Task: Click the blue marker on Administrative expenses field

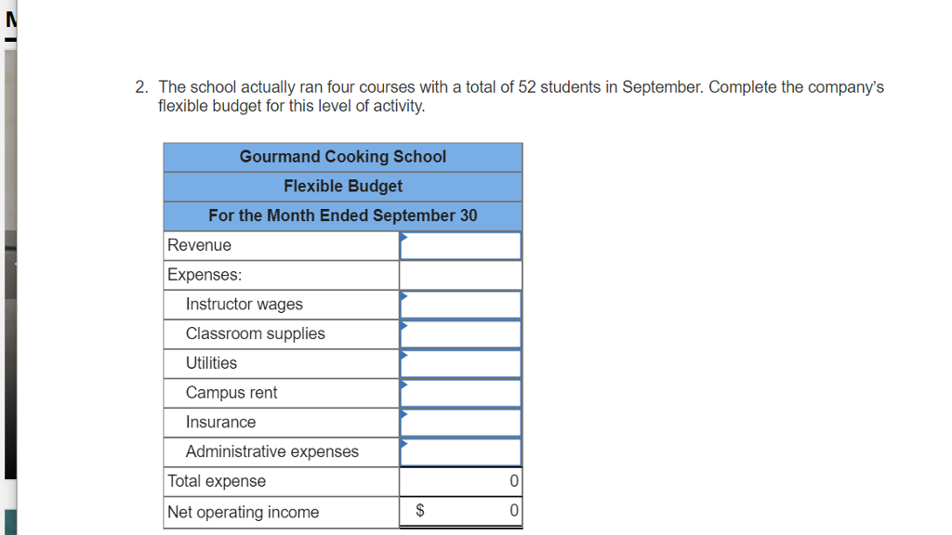Action: point(403,446)
